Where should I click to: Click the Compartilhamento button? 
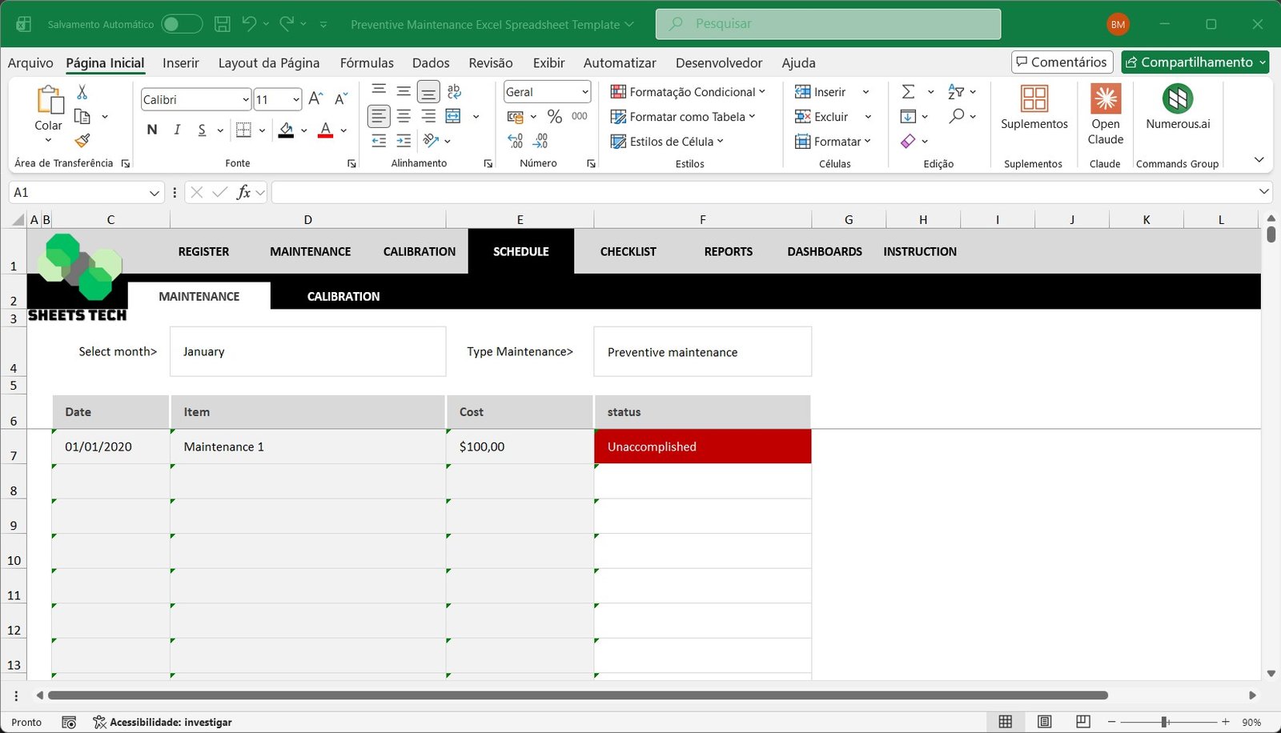1194,62
